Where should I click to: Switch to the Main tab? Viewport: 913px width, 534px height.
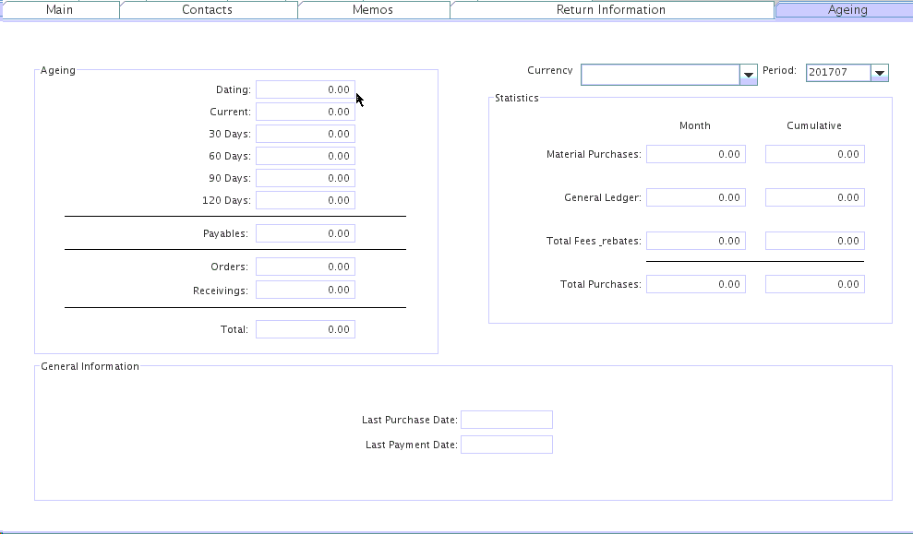click(59, 10)
